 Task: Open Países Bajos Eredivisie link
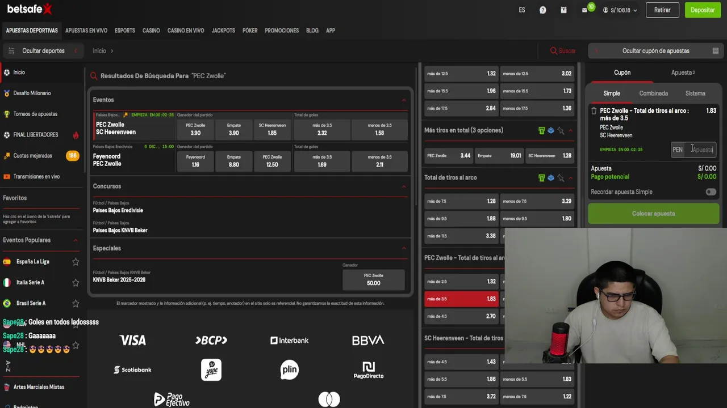pyautogui.click(x=118, y=210)
